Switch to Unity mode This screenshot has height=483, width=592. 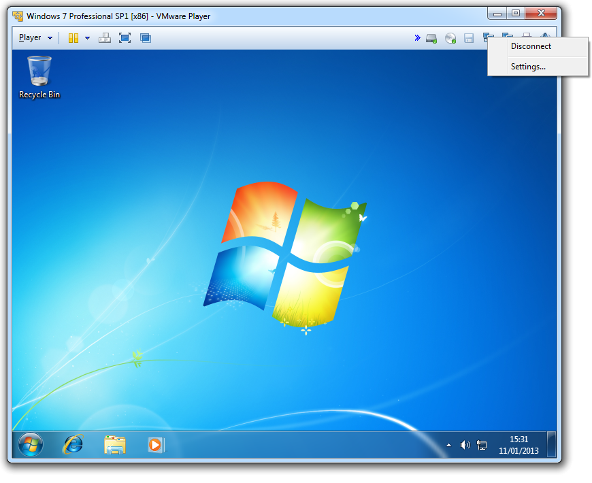(x=146, y=38)
